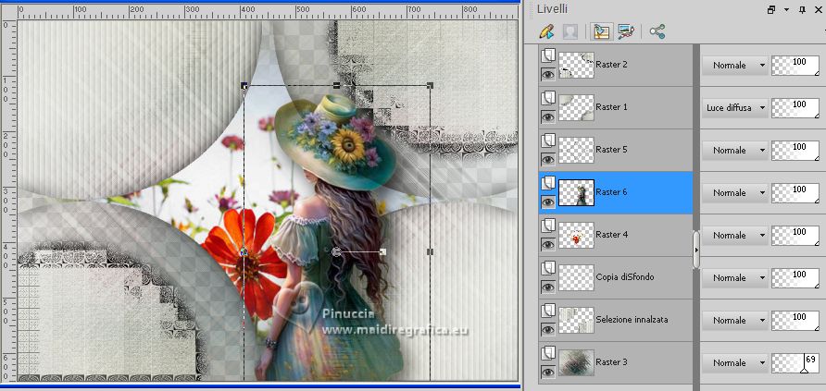This screenshot has width=826, height=391.
Task: Hide the Raster 2 layer
Action: [x=548, y=75]
